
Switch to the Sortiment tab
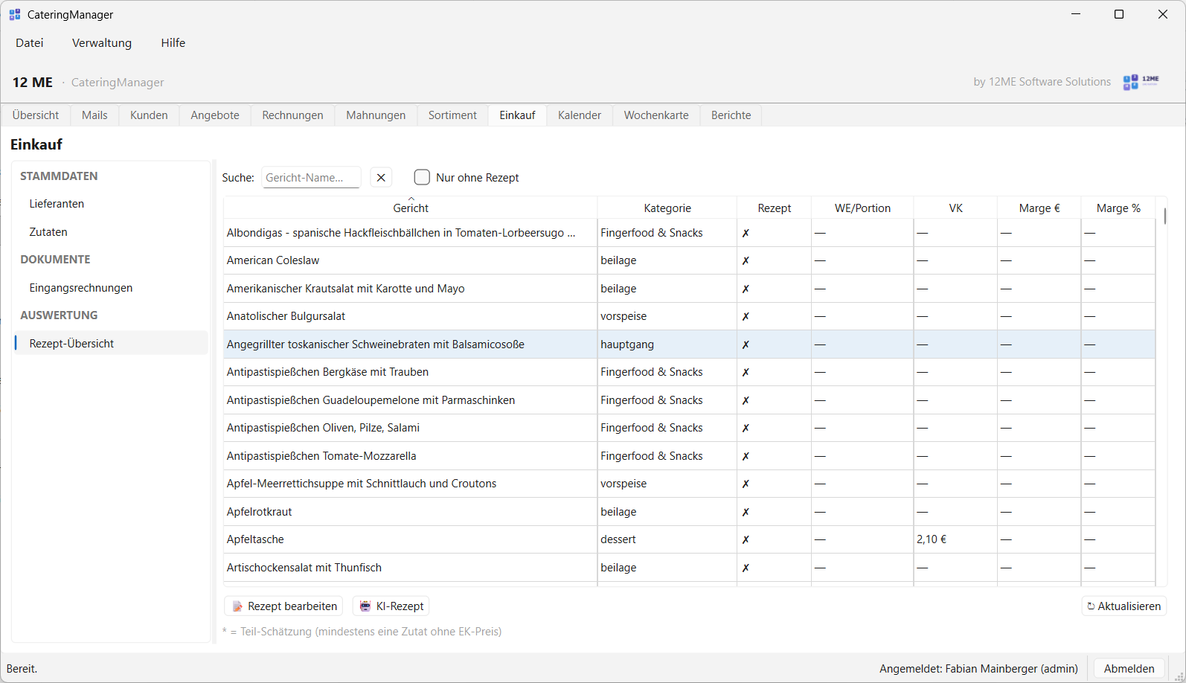(x=452, y=115)
